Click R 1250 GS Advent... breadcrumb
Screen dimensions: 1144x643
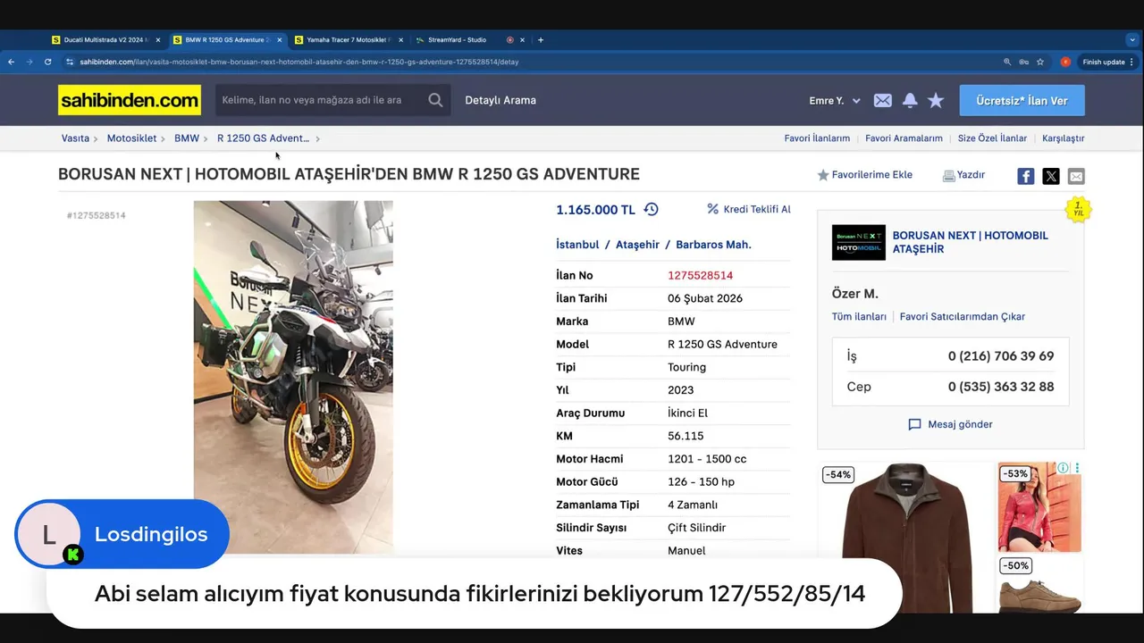click(263, 138)
